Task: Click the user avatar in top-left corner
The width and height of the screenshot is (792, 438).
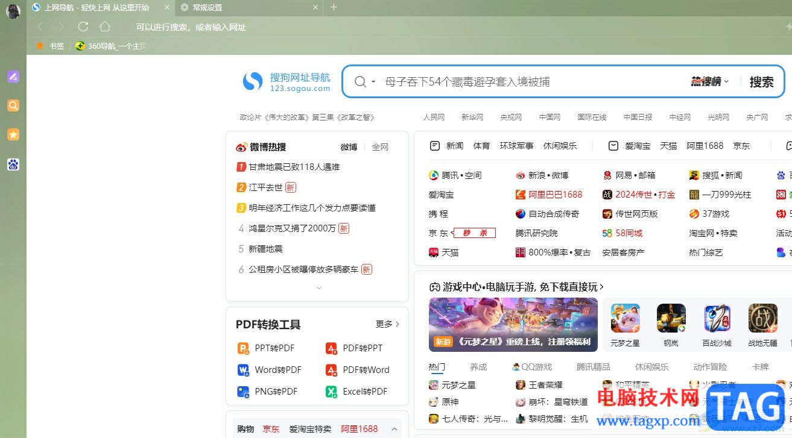Action: (x=13, y=10)
